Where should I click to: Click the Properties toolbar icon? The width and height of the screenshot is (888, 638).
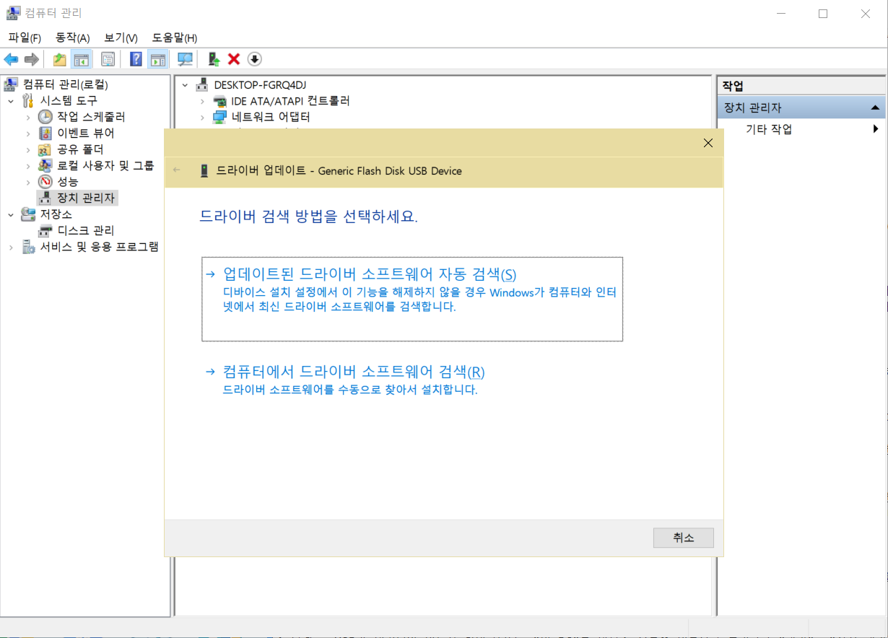pyautogui.click(x=108, y=58)
